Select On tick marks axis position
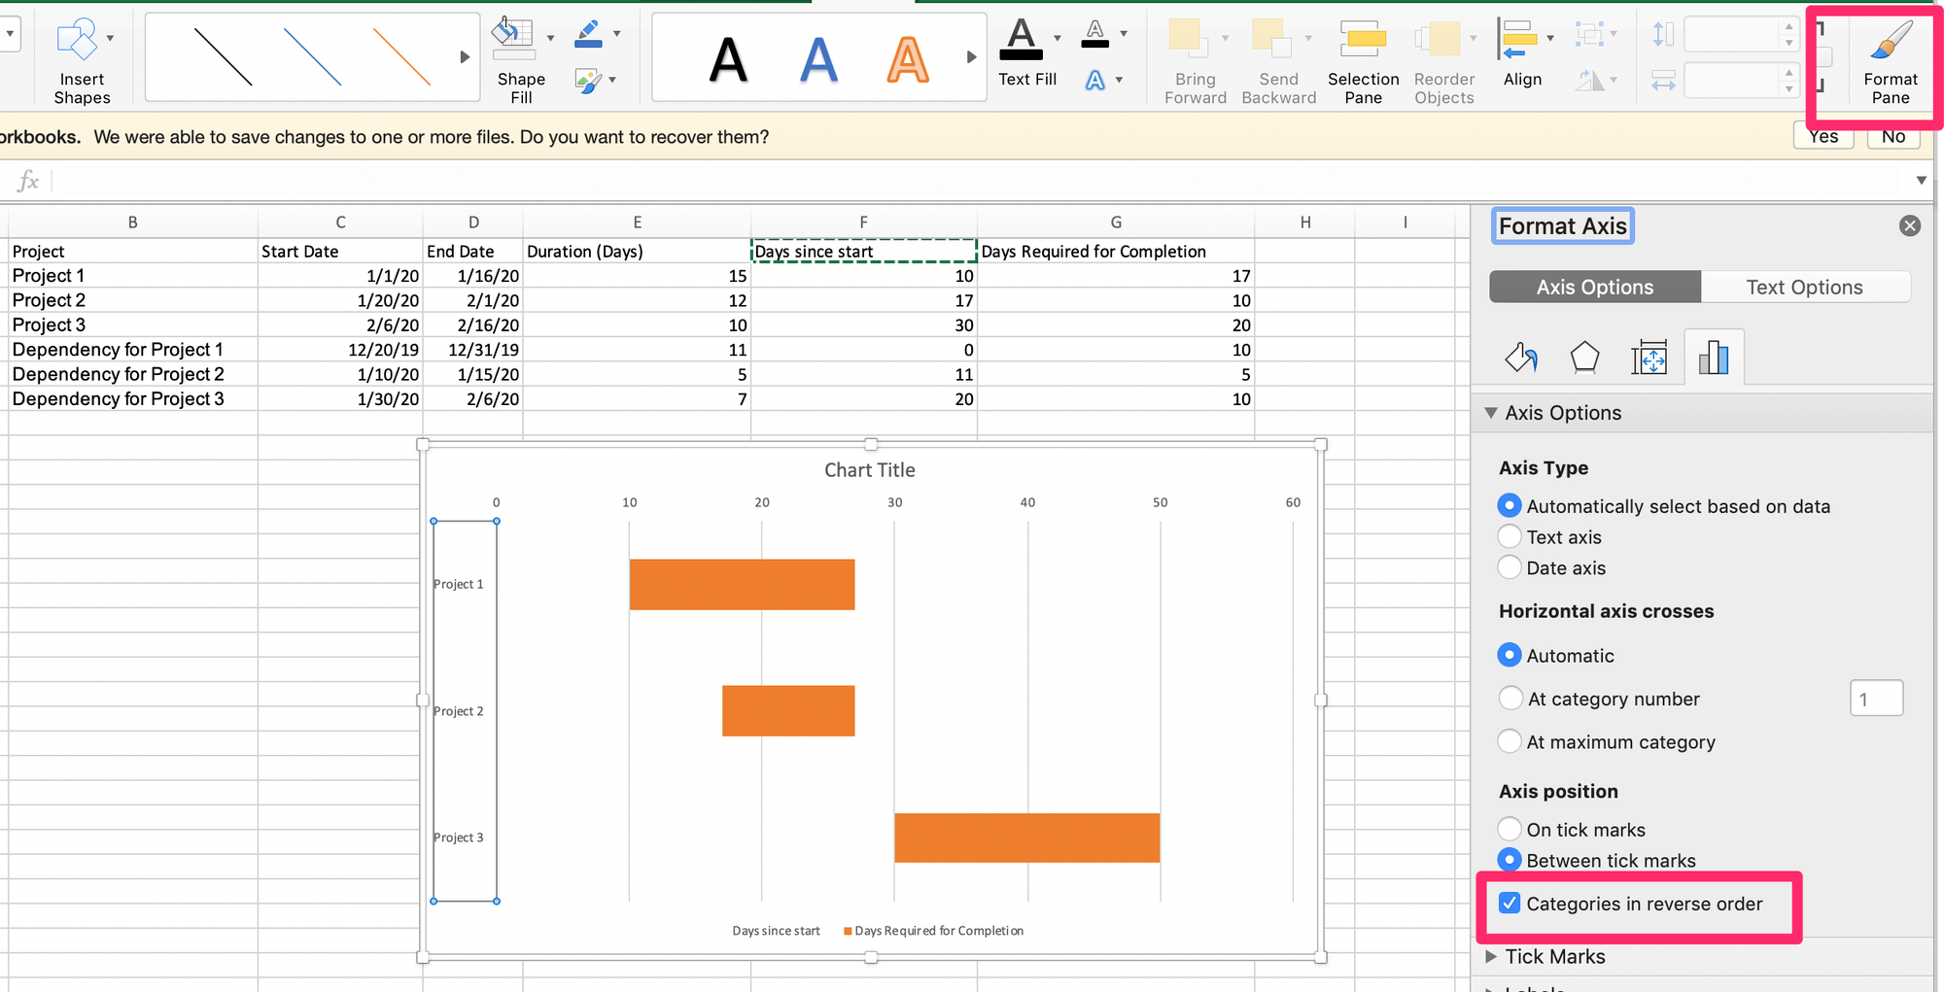Viewport: 1944px width, 992px height. (x=1510, y=830)
